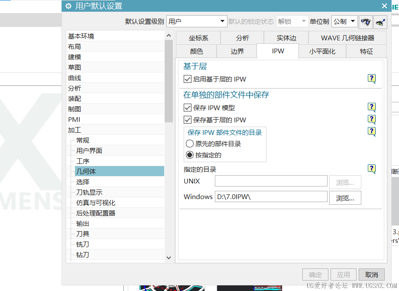Click the Windows 浏览... button

pyautogui.click(x=345, y=198)
